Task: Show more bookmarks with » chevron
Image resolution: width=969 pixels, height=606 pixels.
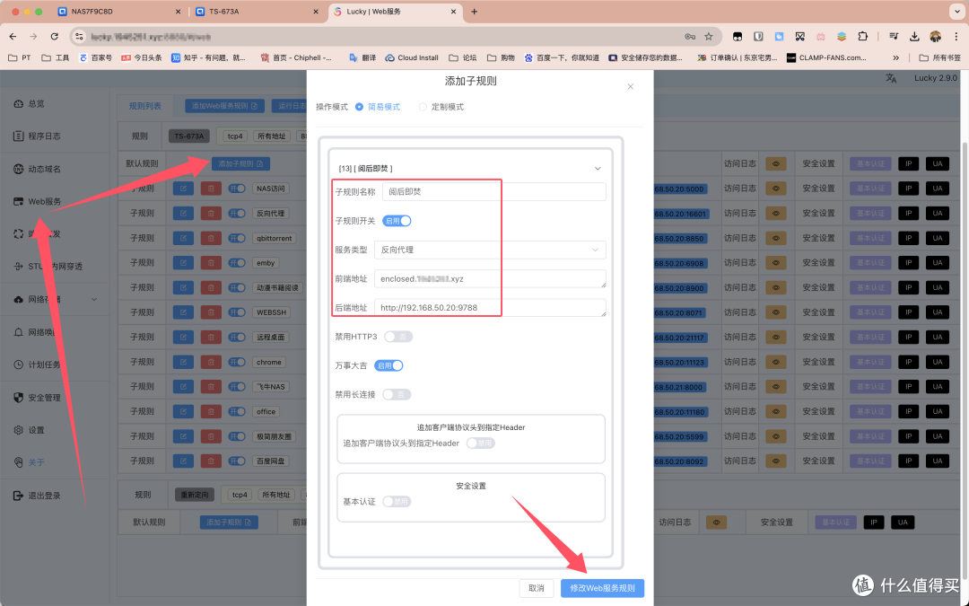Action: pyautogui.click(x=896, y=57)
